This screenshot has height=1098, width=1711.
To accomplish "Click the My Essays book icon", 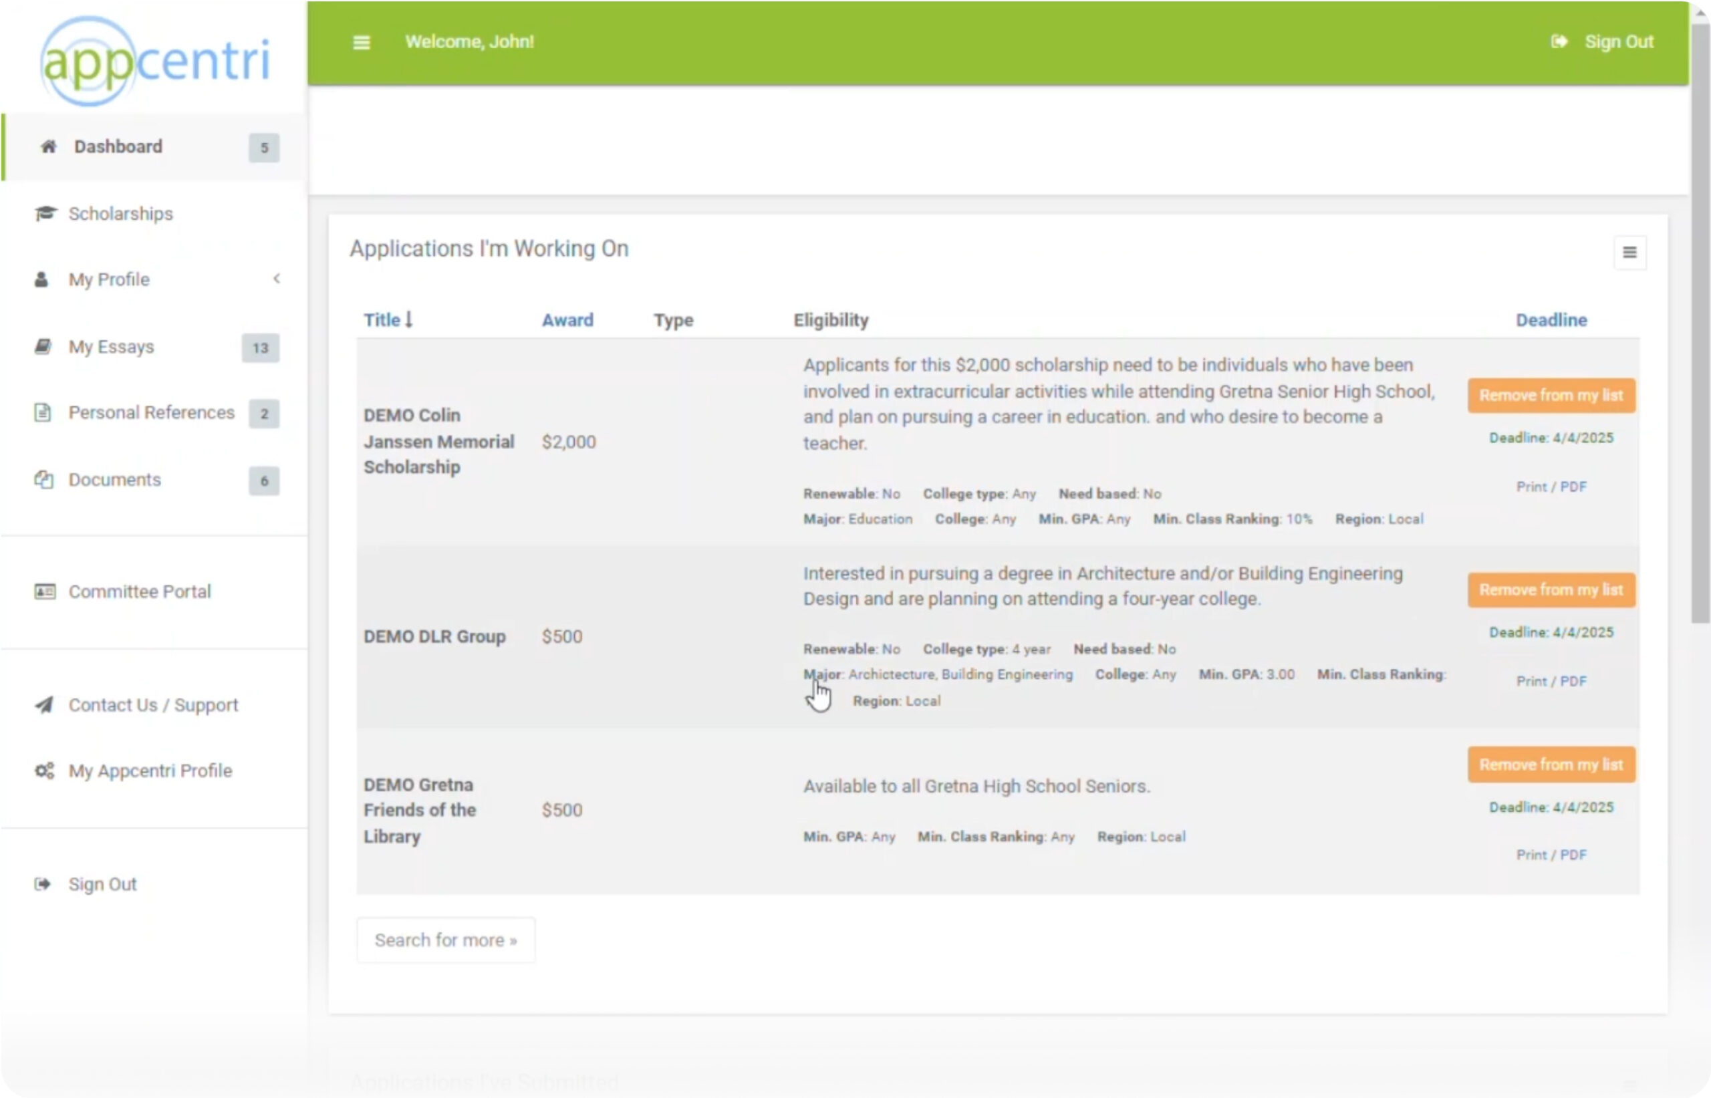I will pyautogui.click(x=43, y=347).
